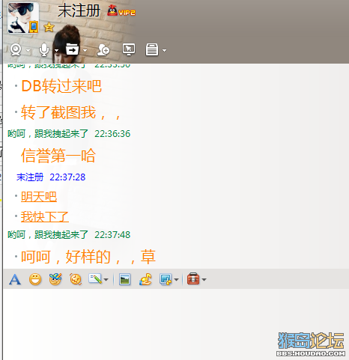Open the contact's avatar picture
This screenshot has width=349, height=360.
(x=23, y=18)
